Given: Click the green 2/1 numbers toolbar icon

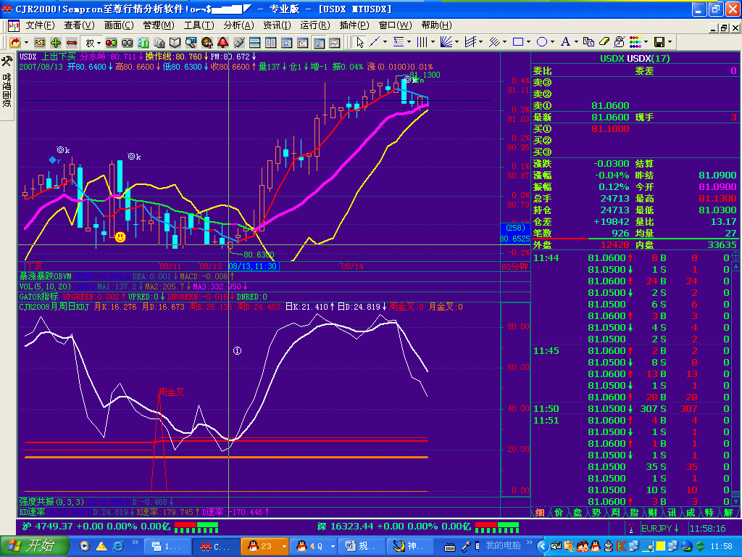Looking at the screenshot, I should coord(143,43).
